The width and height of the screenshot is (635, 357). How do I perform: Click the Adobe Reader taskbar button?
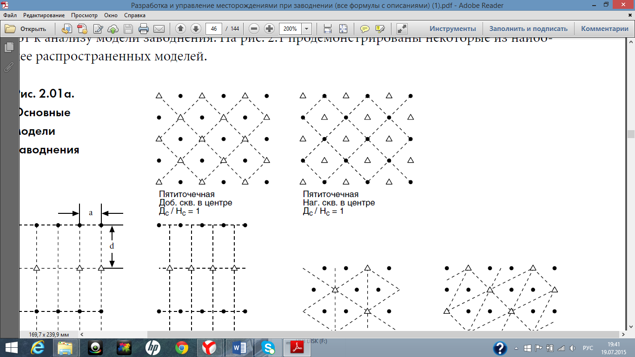click(297, 347)
